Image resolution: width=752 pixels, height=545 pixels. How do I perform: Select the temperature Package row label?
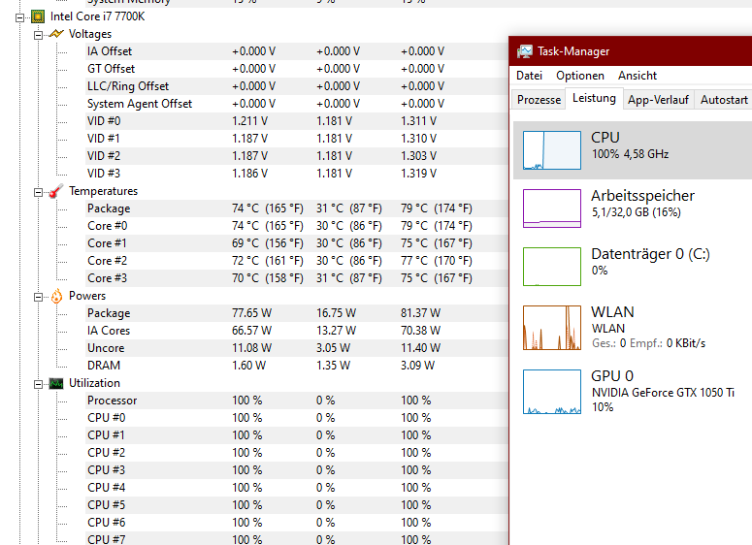click(x=109, y=209)
